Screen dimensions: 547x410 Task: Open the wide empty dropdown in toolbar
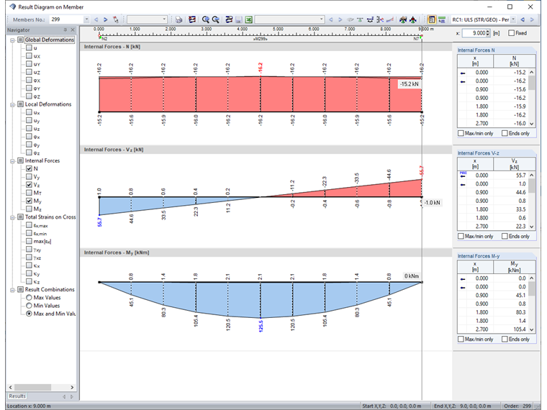point(321,19)
